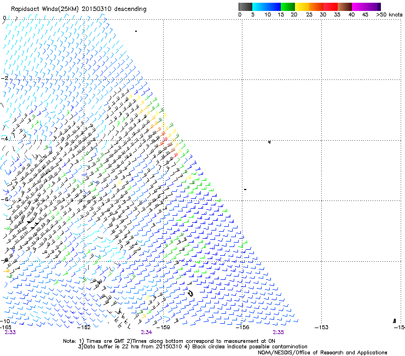Viewport: 405px width, 356px height.
Task: Click the '-159' longitude axis label
Action: (x=163, y=328)
